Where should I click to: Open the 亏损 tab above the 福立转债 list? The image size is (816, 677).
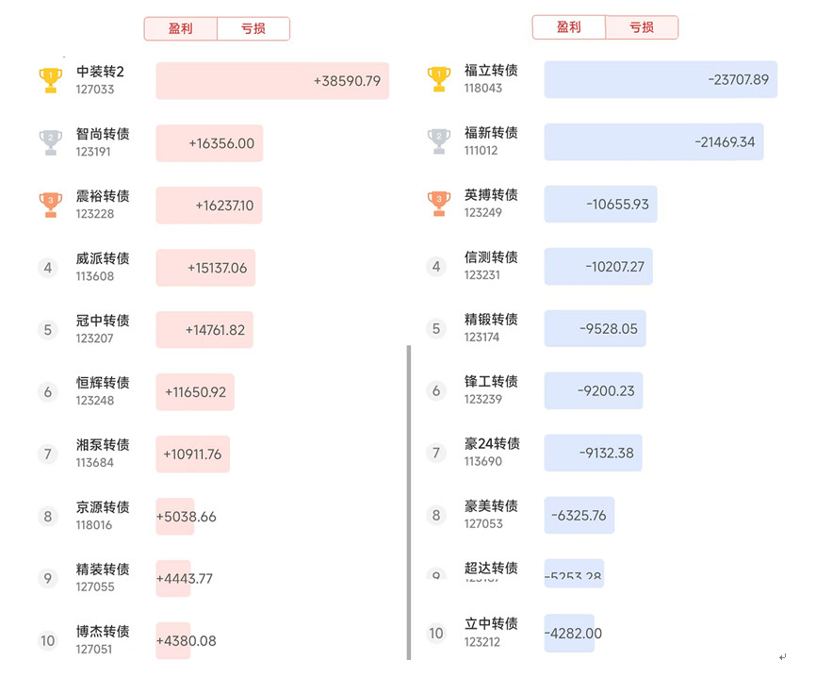[x=642, y=28]
